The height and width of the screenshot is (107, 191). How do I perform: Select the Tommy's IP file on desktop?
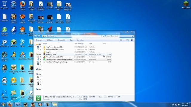tap(4, 18)
